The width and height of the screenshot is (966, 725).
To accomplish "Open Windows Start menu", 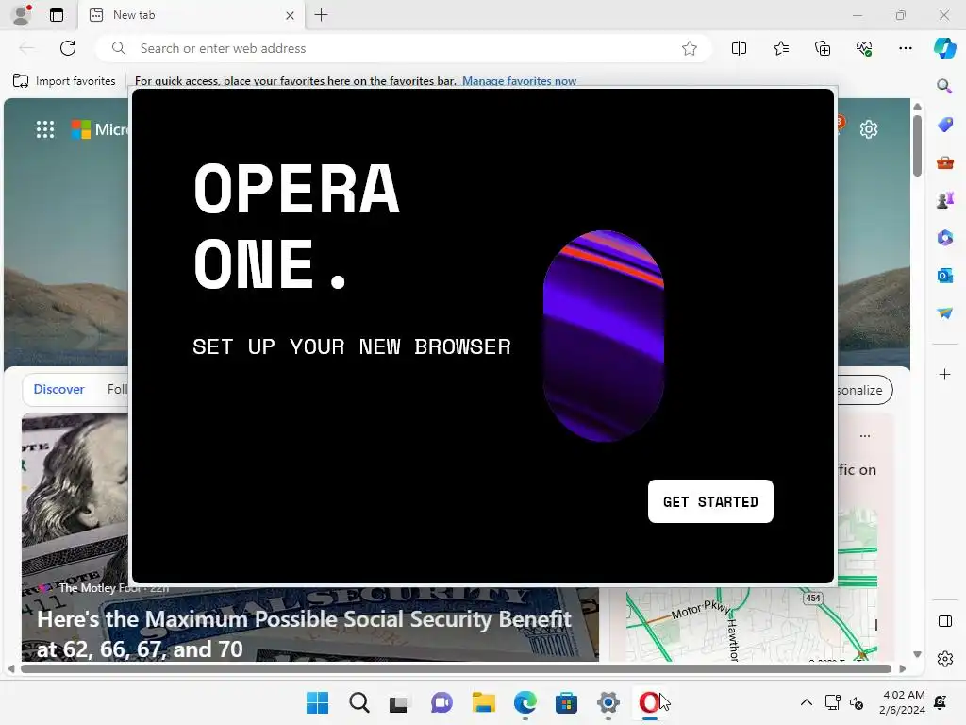I will [317, 702].
